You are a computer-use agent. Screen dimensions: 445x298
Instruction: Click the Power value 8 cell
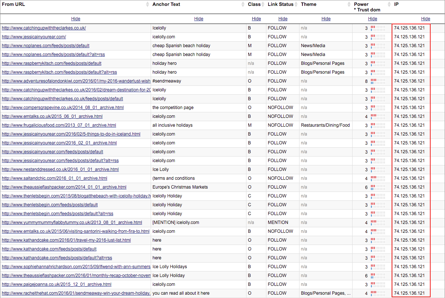click(x=366, y=81)
